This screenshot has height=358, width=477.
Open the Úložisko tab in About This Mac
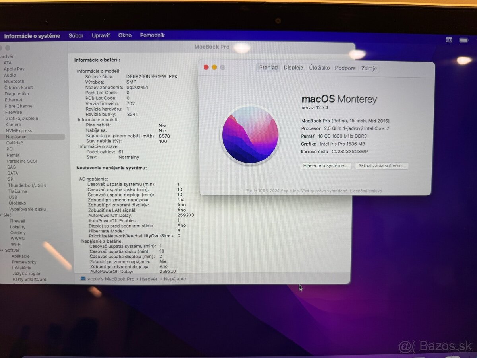coord(319,68)
